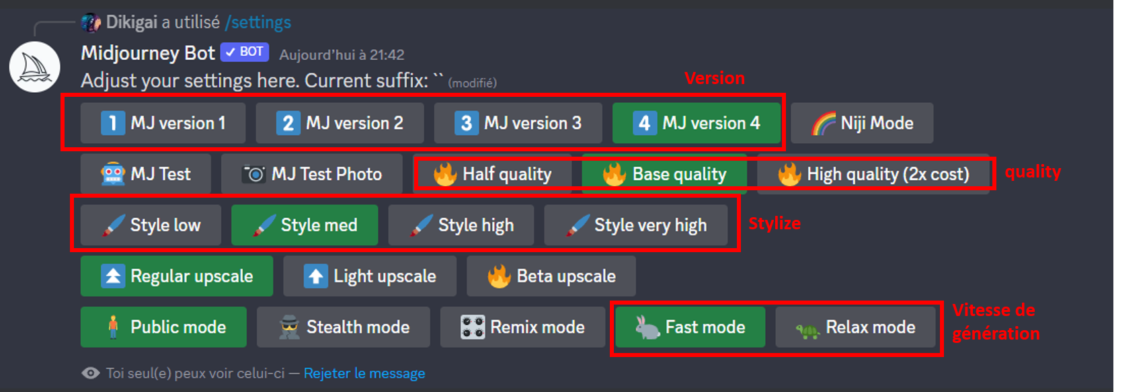1147x392 pixels.
Task: Activate MJ Test mode
Action: (145, 174)
